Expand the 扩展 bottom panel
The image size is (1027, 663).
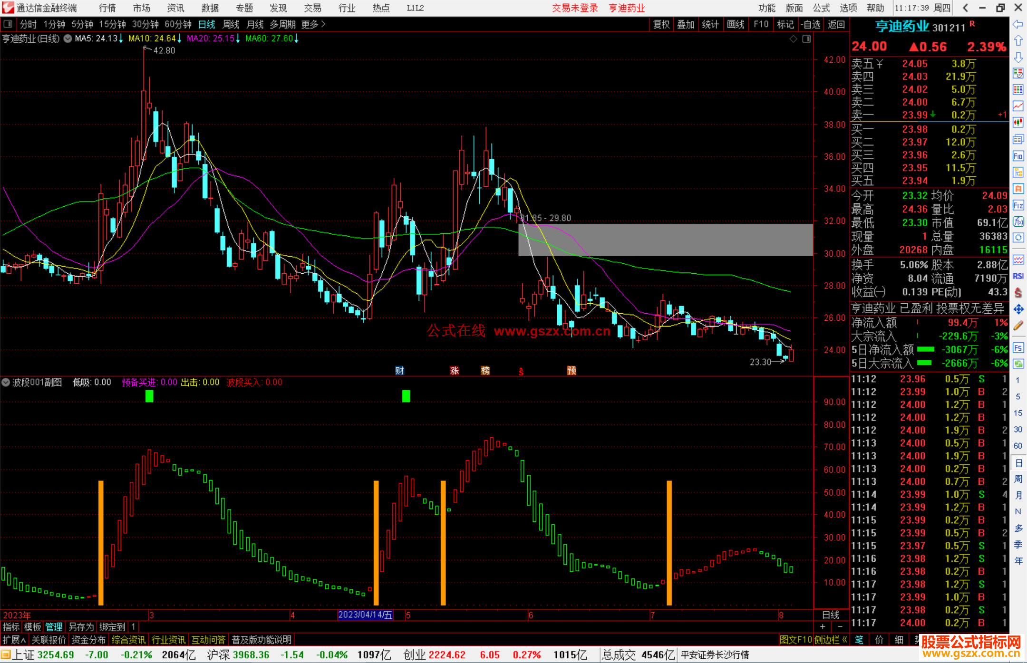14,640
